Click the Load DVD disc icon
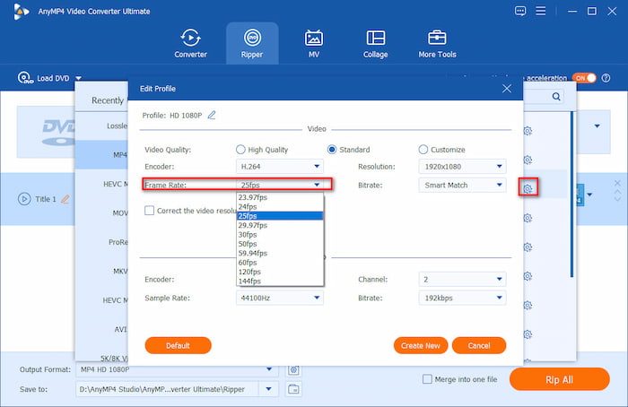 [25, 78]
